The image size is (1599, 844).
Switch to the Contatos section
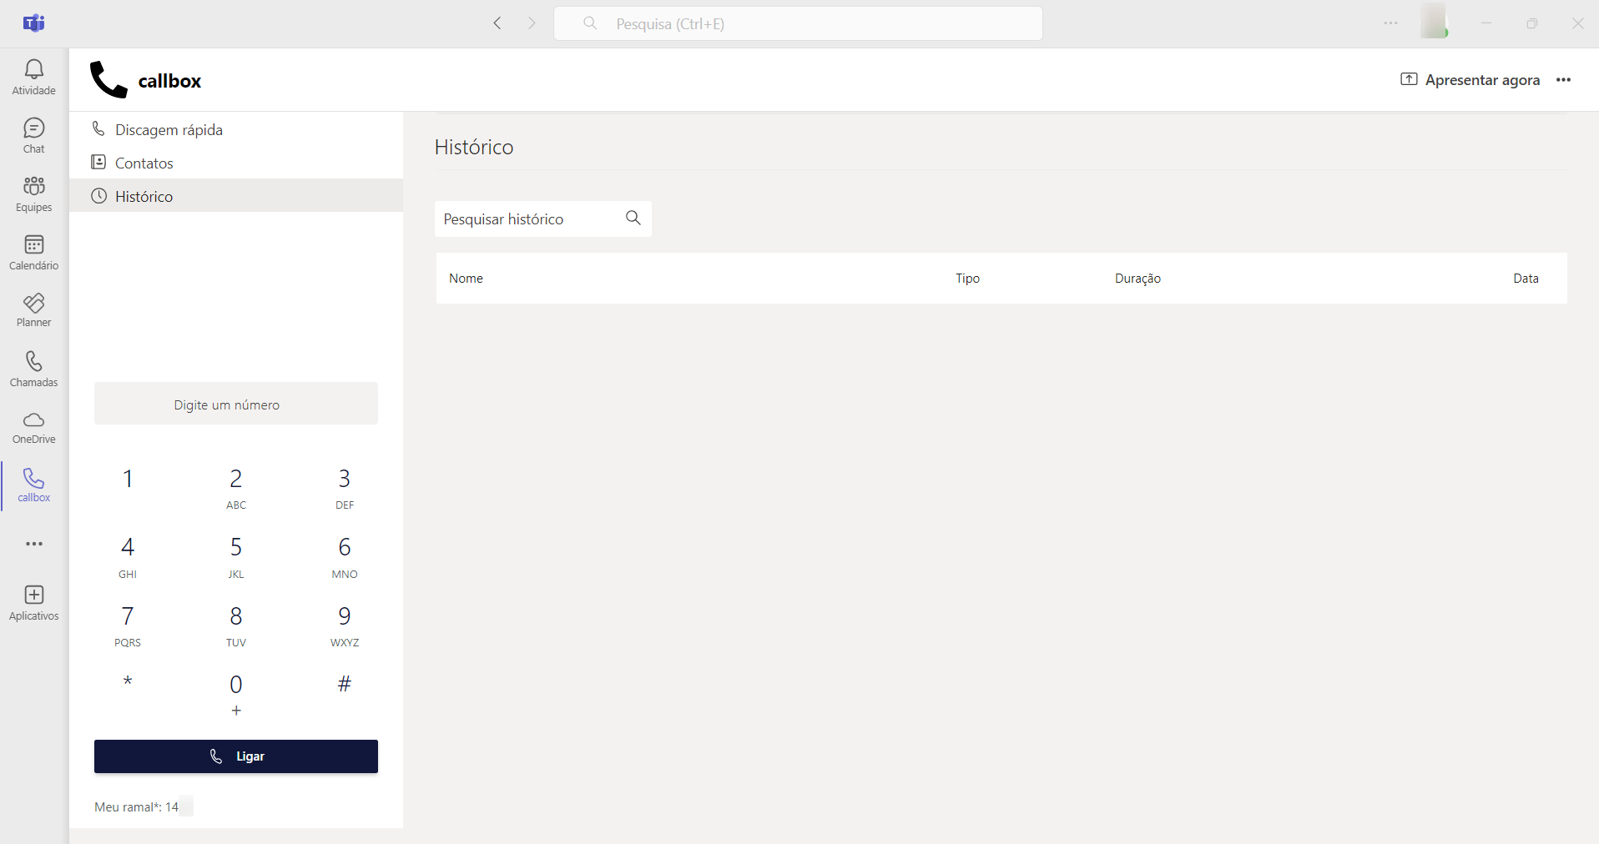pos(144,163)
